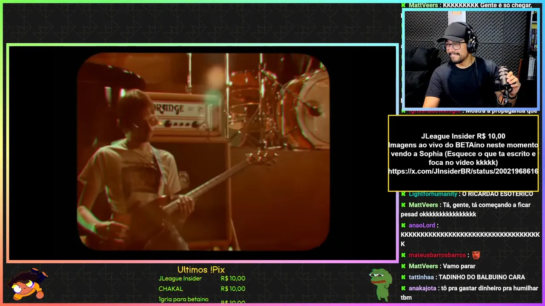
Task: Click 'O RICARDAO ESOTERICO' chat message
Action: tap(497, 194)
